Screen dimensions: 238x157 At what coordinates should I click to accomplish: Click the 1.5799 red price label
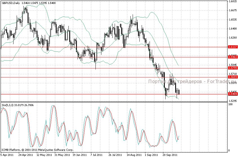(x=233, y=68)
